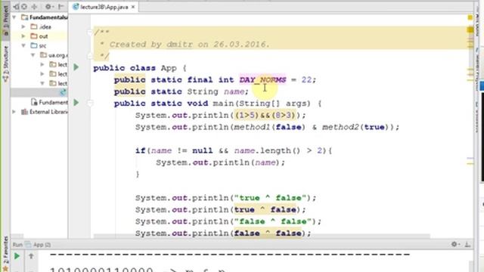
Task: Click the (1>5)&&(8>3) expression
Action: pyautogui.click(x=265, y=116)
